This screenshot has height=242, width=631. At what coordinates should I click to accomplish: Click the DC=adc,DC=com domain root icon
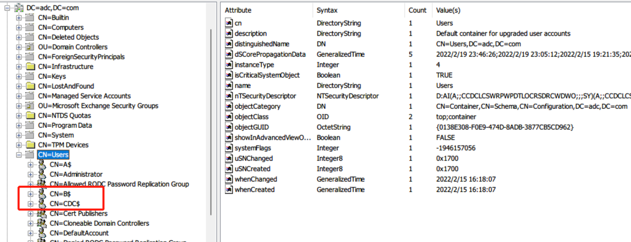pos(19,8)
